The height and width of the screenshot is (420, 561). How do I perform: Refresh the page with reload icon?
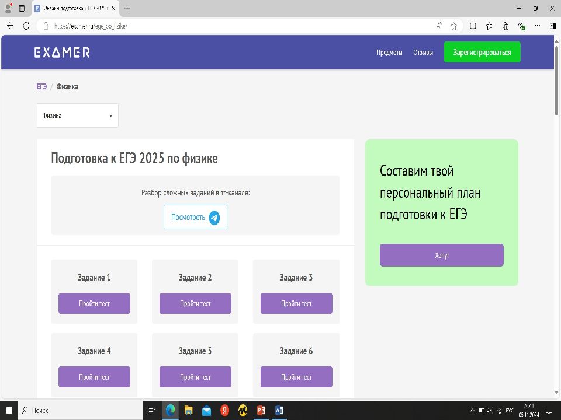coord(26,26)
